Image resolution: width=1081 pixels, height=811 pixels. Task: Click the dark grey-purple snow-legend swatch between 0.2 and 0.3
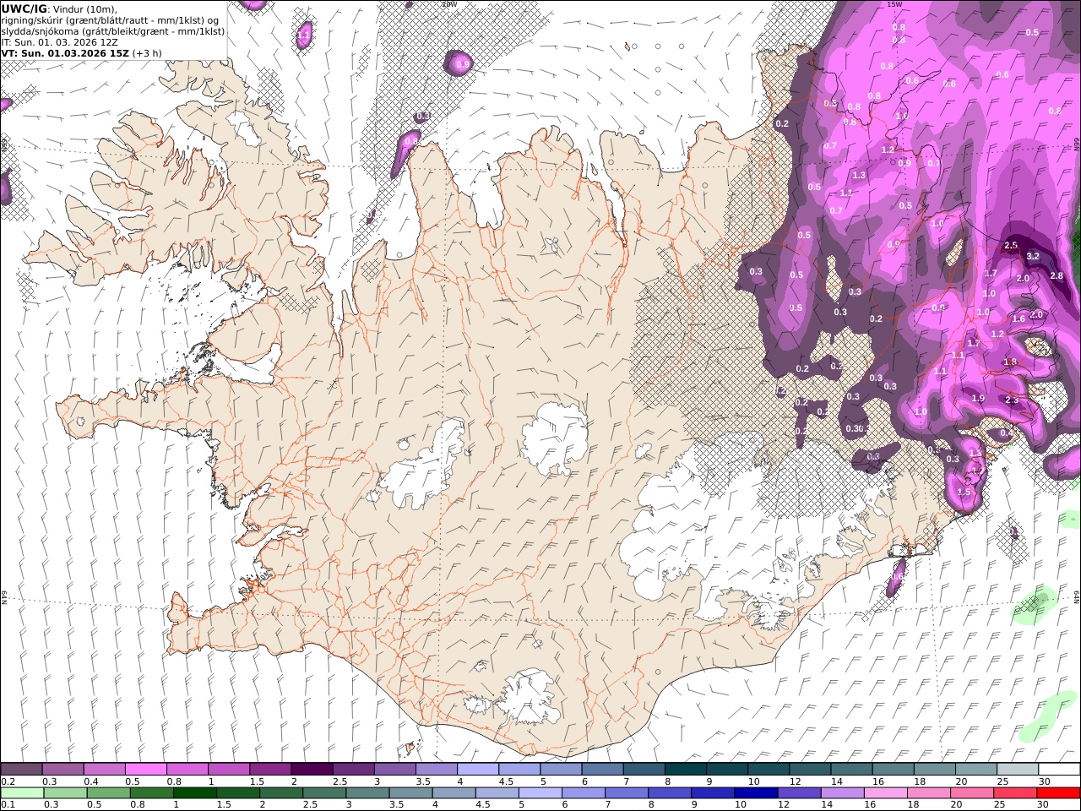tap(21, 770)
